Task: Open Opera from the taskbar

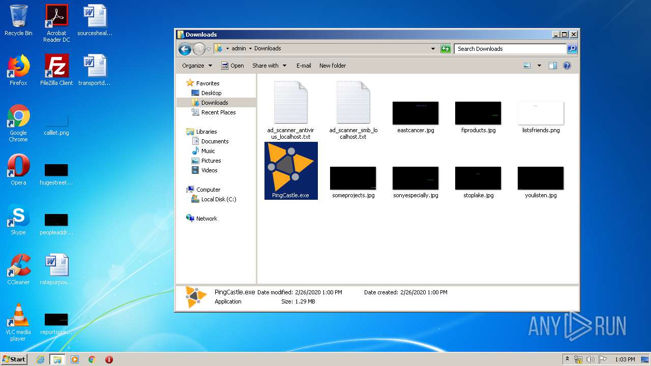Action: click(109, 359)
